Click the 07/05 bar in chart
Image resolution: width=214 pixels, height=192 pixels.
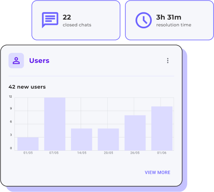55,124
